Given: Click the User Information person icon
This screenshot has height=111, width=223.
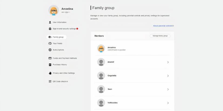Looking at the screenshot, I should click(50, 22).
